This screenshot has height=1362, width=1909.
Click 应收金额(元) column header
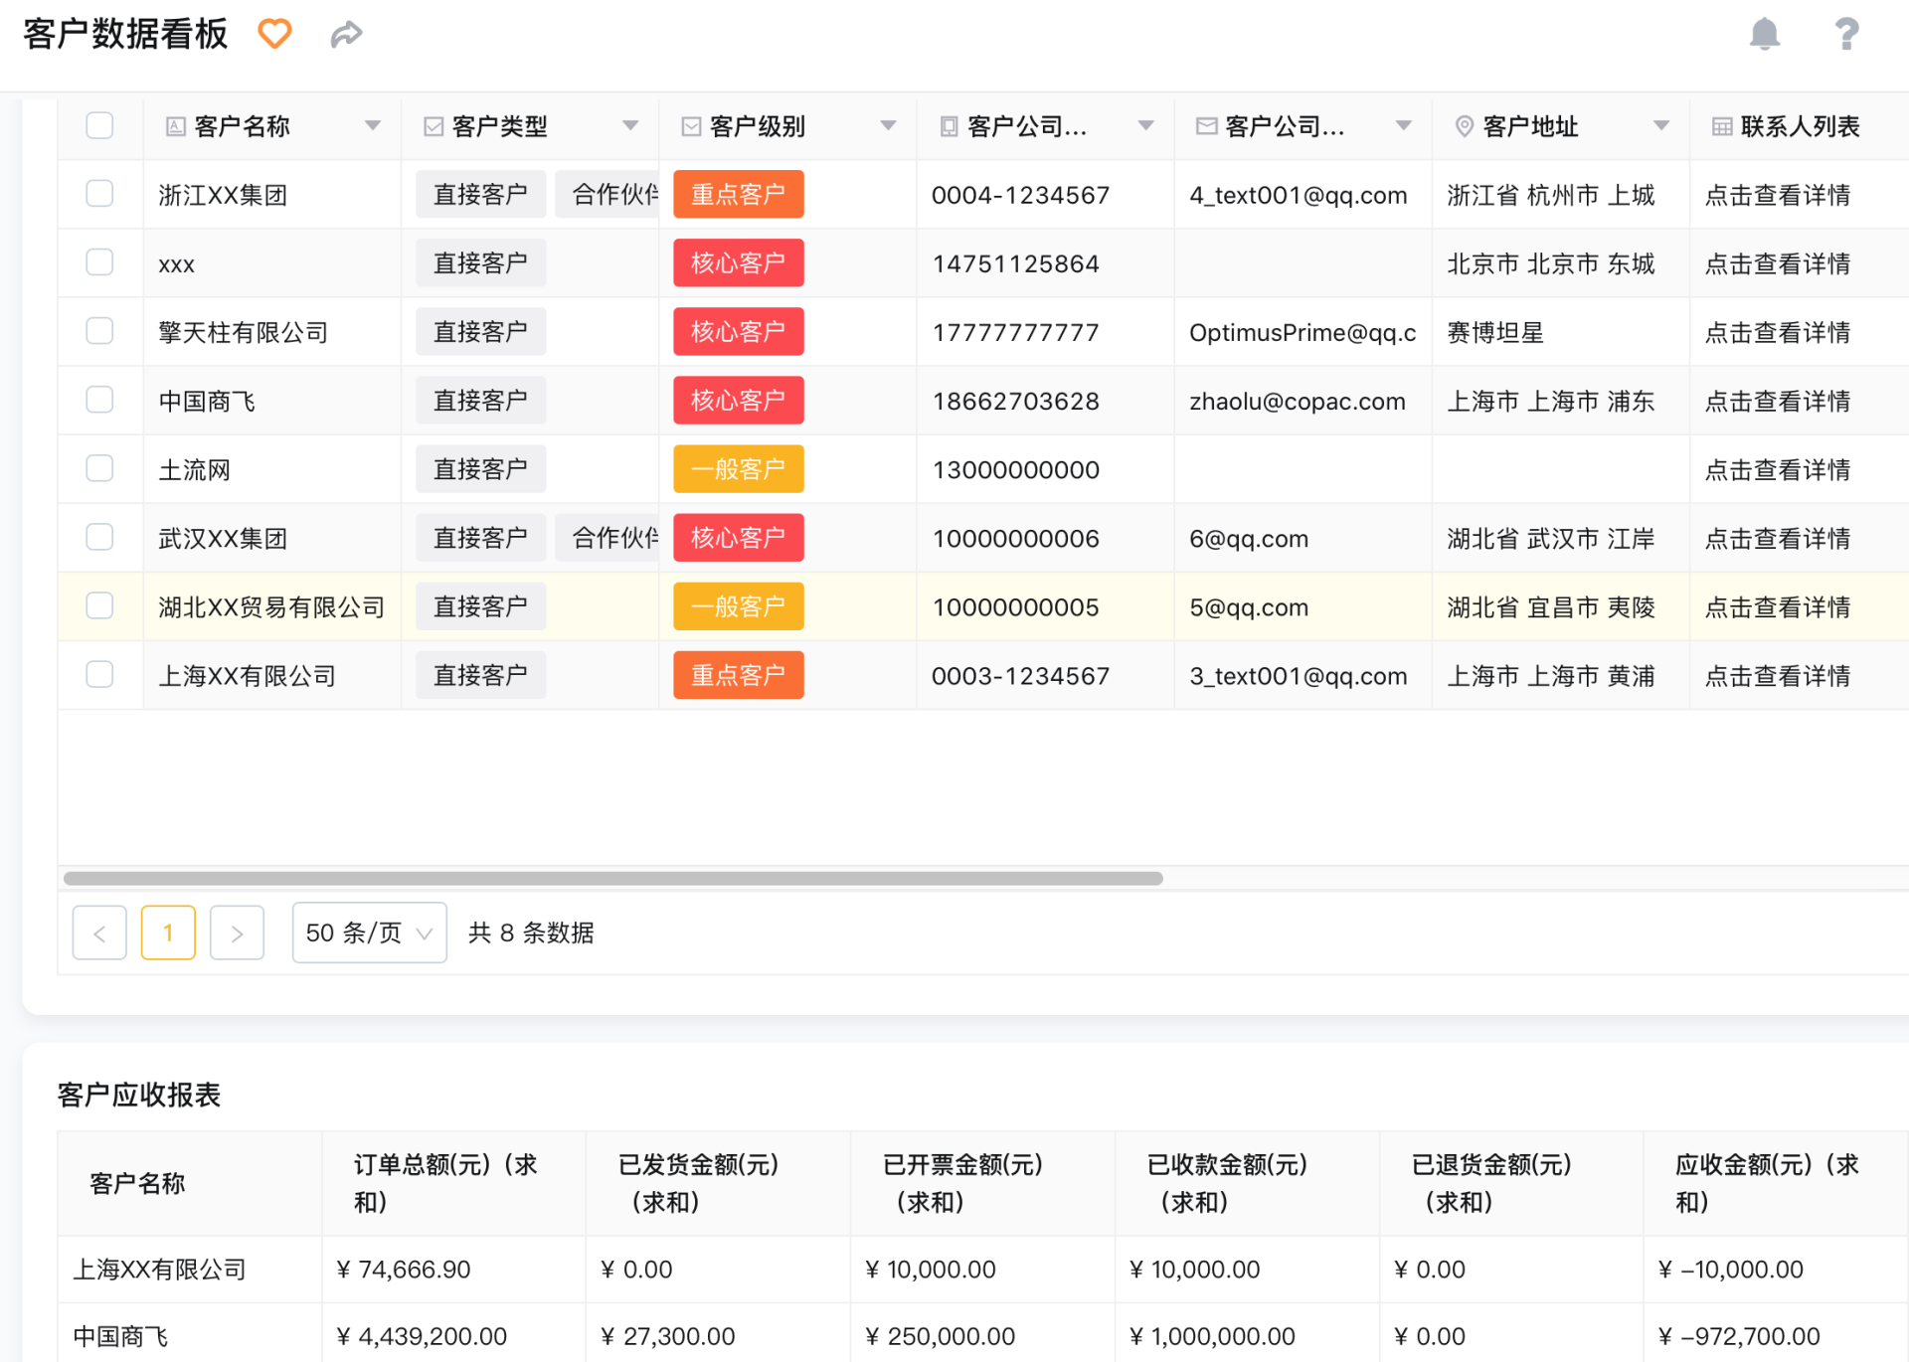(1775, 1183)
